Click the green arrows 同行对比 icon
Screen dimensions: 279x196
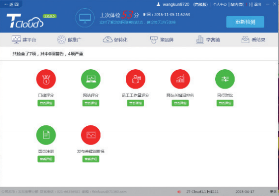click(225, 79)
